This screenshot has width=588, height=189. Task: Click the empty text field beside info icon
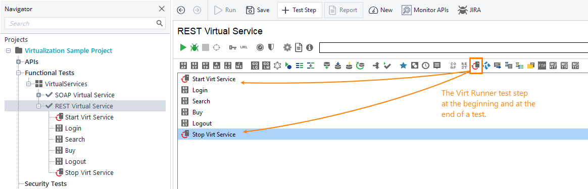coord(453,47)
